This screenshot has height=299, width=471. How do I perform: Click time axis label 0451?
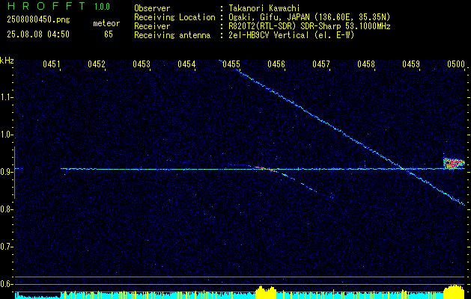[52, 64]
